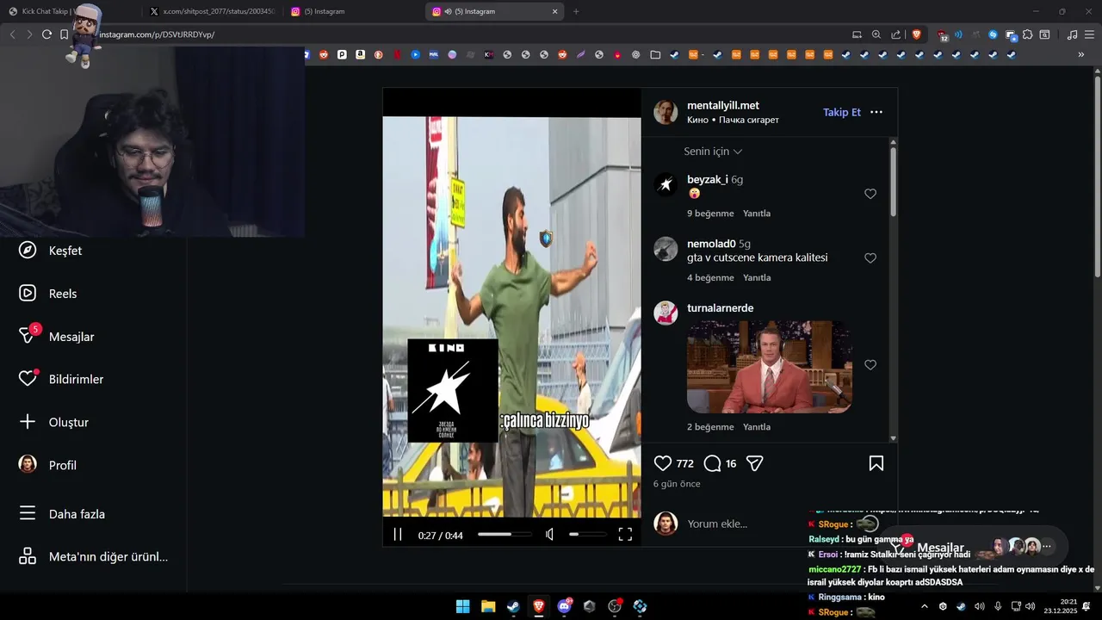Open the bookmarks bar folder icon

655,54
